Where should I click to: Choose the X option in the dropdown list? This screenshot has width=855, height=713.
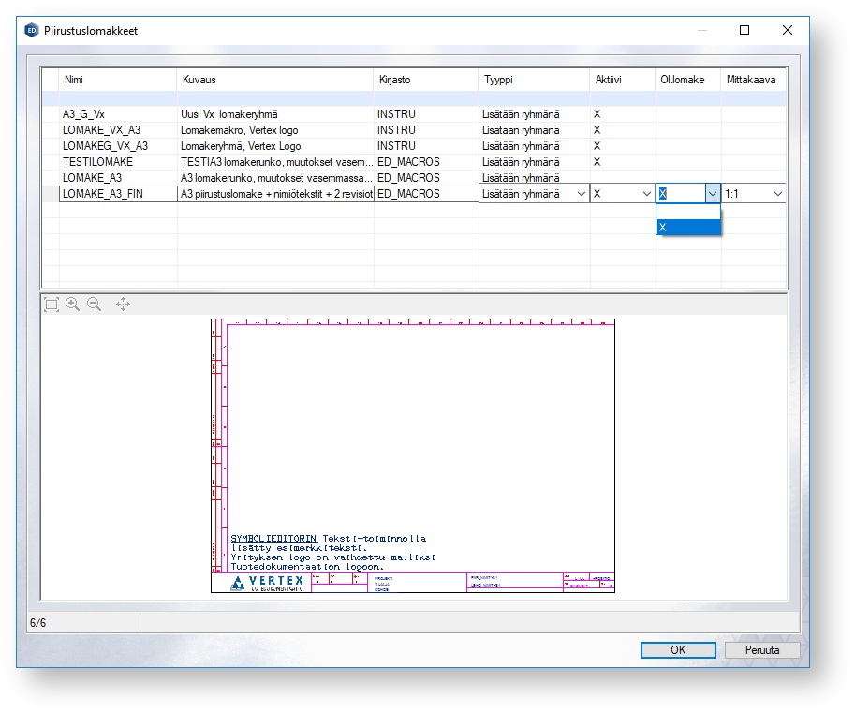pyautogui.click(x=688, y=228)
